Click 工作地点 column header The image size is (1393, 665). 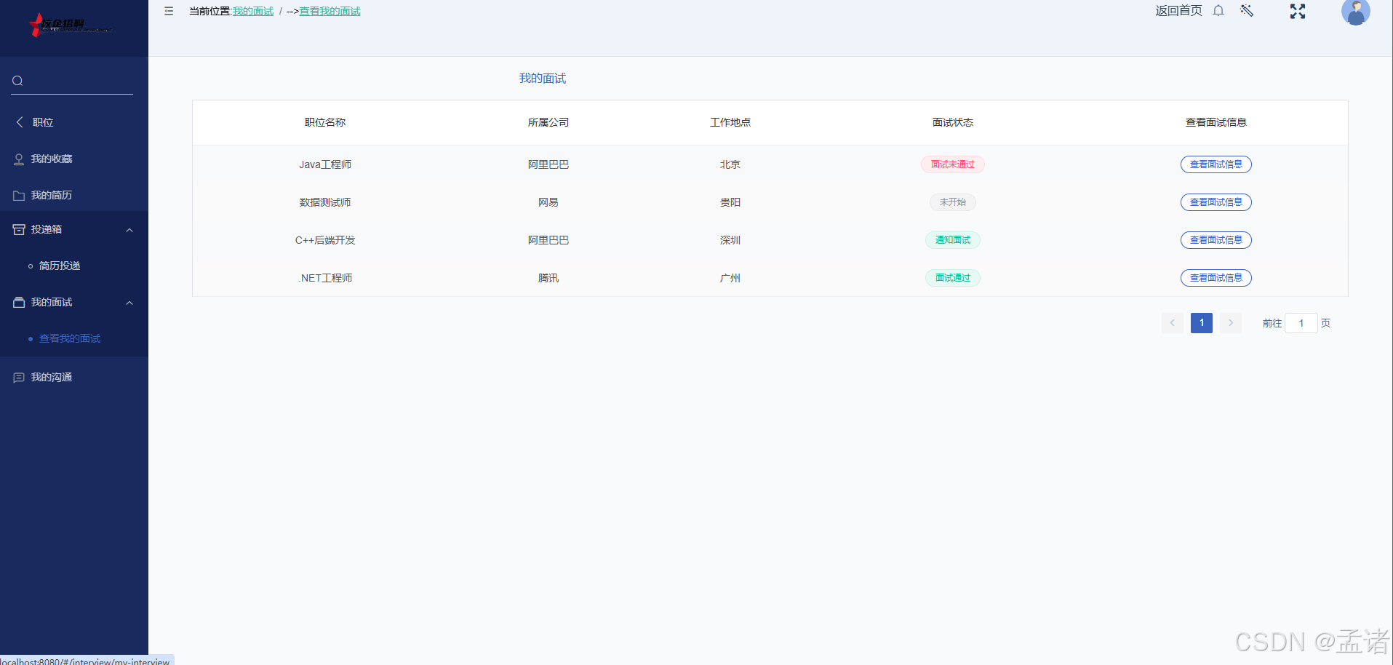click(730, 122)
